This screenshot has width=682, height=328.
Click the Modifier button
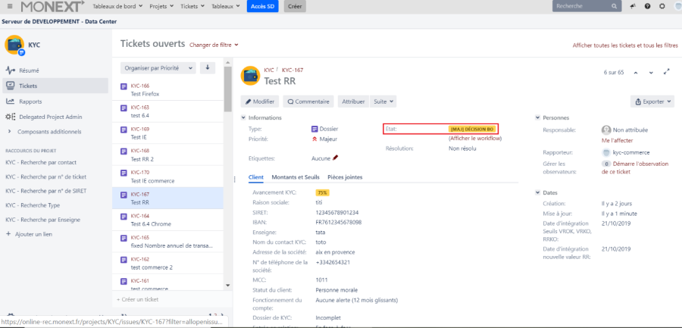pyautogui.click(x=260, y=101)
